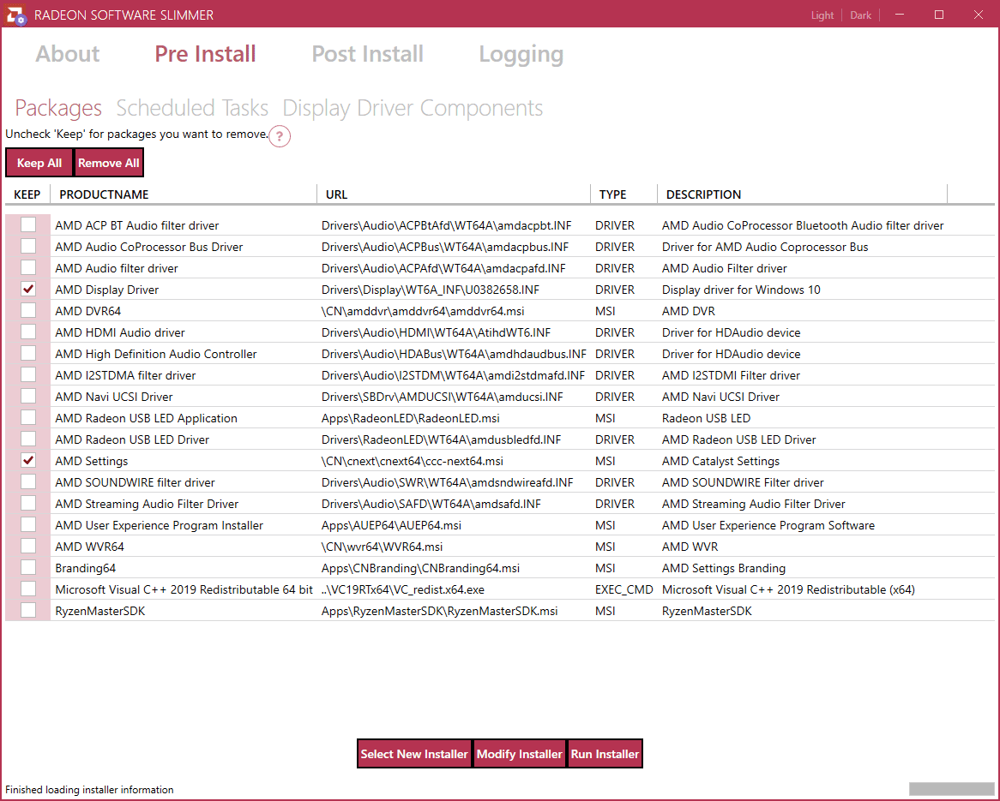Sort by the URL column header
Screen dimensions: 1000x801
454,194
